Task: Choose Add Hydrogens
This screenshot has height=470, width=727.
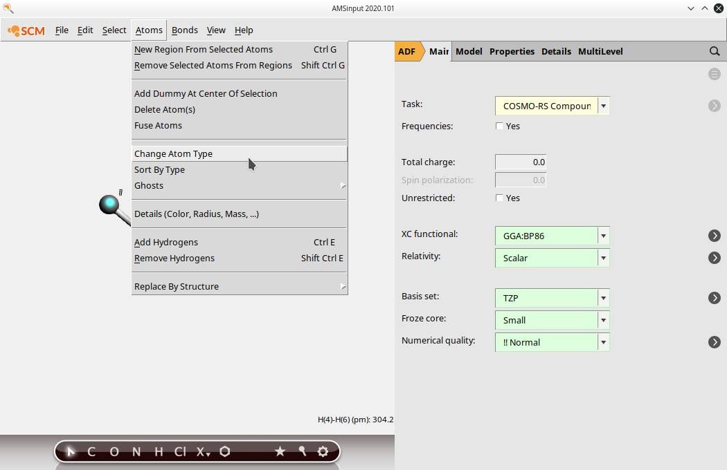Action: coord(240,242)
